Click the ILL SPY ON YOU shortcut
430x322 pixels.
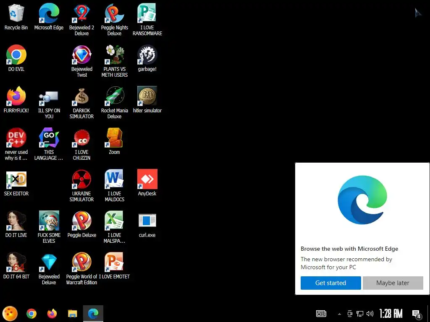point(49,103)
